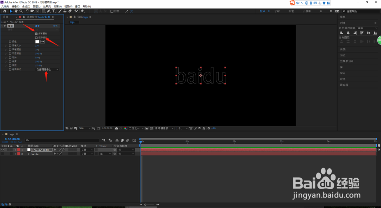Open the 合成(C) menu
Image resolution: width=381 pixels, height=208 pixels.
tap(26, 6)
